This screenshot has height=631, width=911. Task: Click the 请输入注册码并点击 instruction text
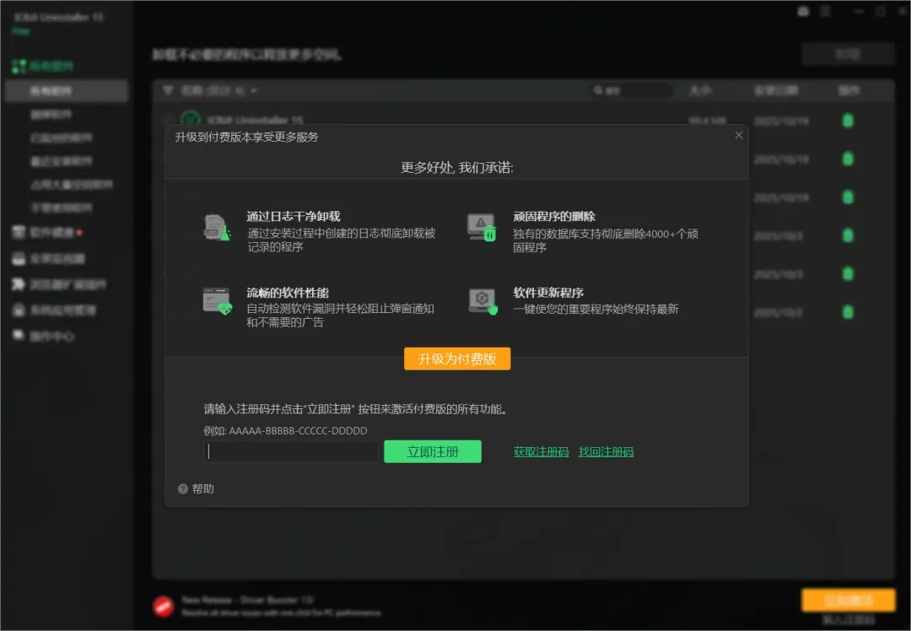(356, 409)
